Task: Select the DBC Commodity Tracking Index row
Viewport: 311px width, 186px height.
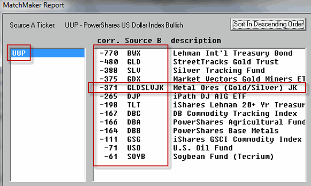Action: [x=200, y=113]
